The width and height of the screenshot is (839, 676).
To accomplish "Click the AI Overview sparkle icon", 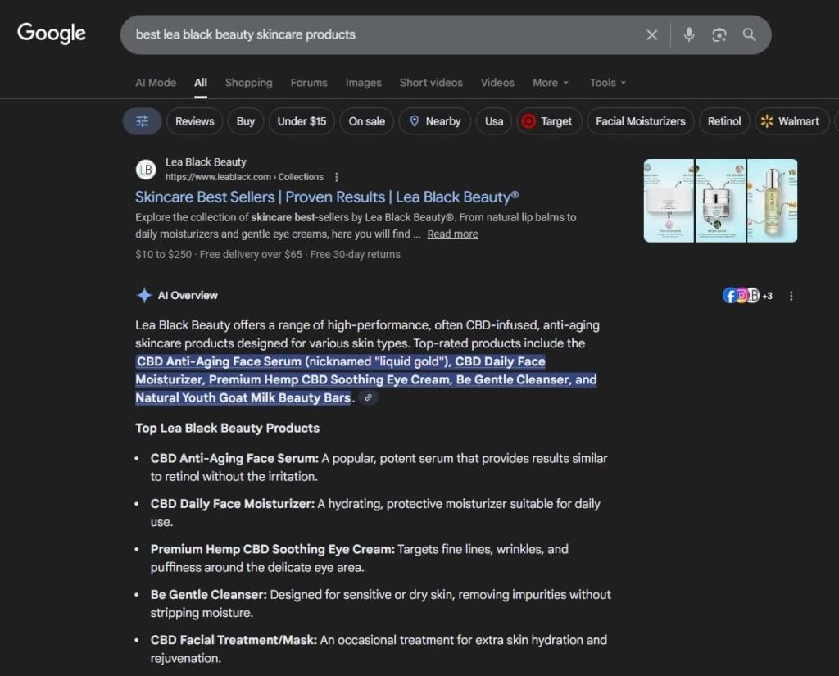I will click(144, 295).
